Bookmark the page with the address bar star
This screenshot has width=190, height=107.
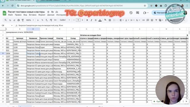[145, 6]
